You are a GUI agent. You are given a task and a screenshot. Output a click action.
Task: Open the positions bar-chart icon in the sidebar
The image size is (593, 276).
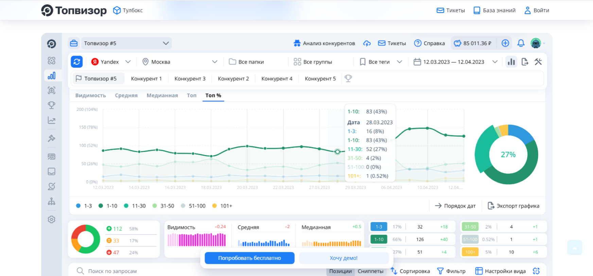(x=52, y=75)
